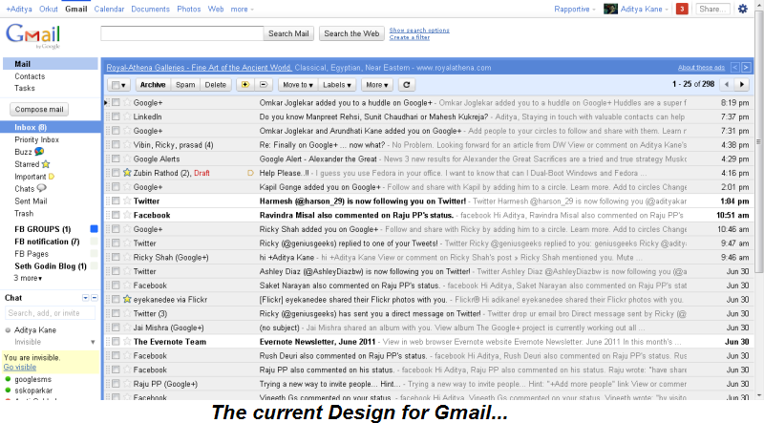Viewport: 764px width, 423px height.
Task: Click the mail search input field
Action: [181, 33]
